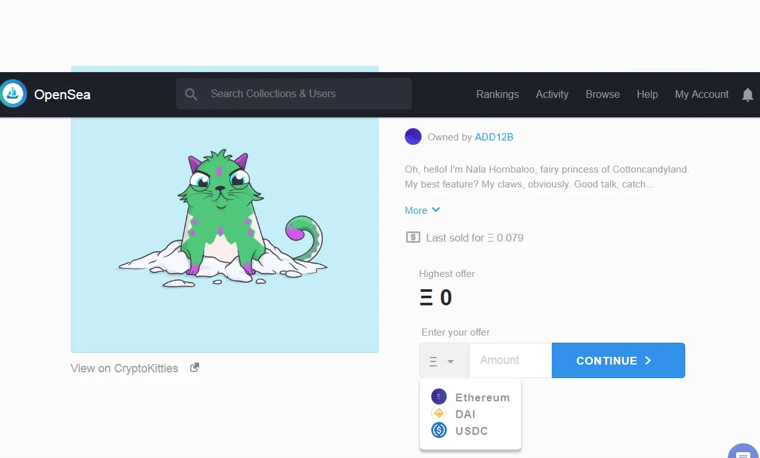Click the OpenSea ship logo icon
This screenshot has height=458, width=760.
click(x=13, y=93)
